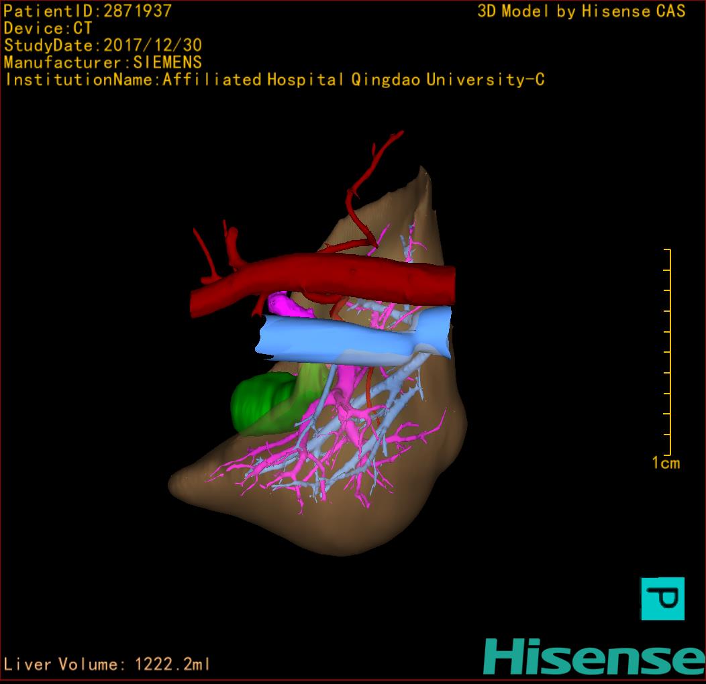Click the yellow scale ruler
The height and width of the screenshot is (684, 706).
point(668,352)
